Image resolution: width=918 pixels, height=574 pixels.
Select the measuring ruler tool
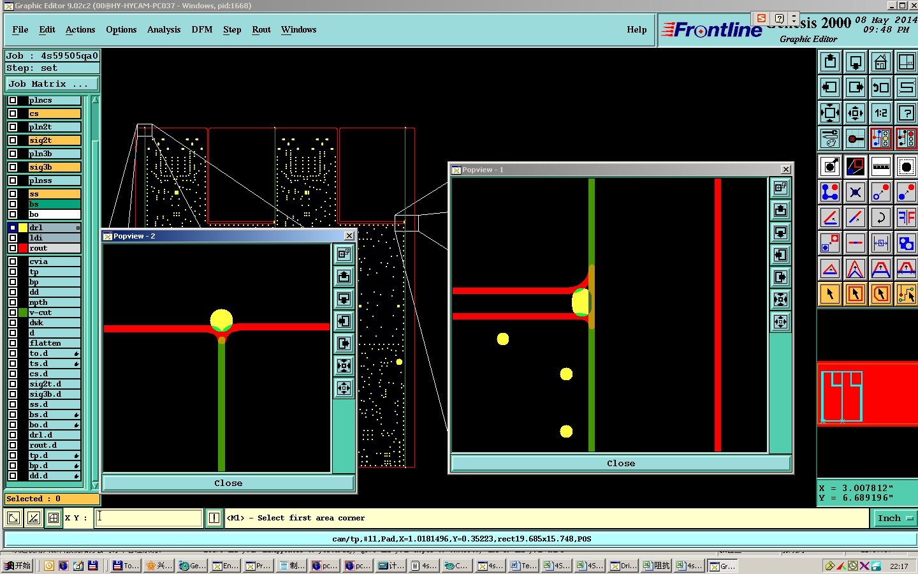click(881, 166)
